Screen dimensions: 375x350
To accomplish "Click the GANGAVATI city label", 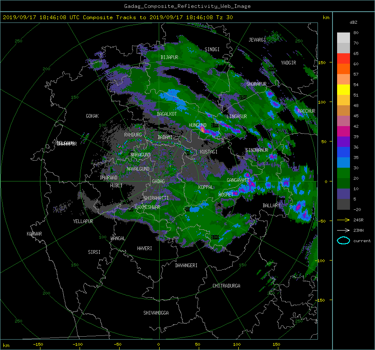I will [x=238, y=180].
